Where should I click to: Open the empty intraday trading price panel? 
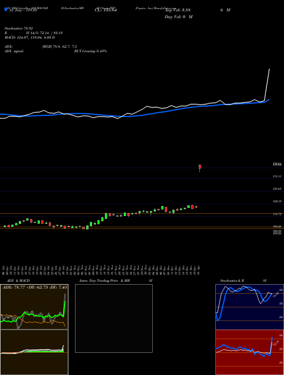(x=114, y=318)
